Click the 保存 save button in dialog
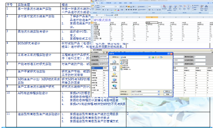 168,91
